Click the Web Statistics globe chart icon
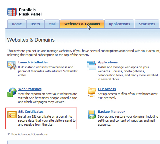This screenshot has height=144, width=160. click(12, 92)
